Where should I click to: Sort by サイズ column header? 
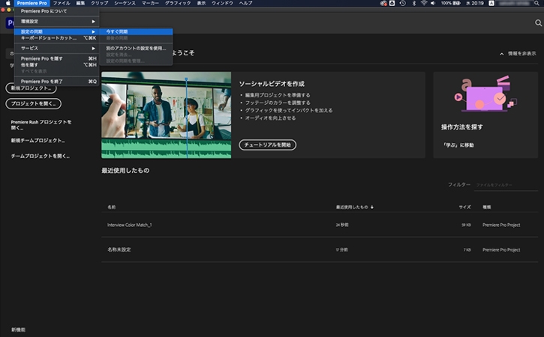[x=464, y=207]
